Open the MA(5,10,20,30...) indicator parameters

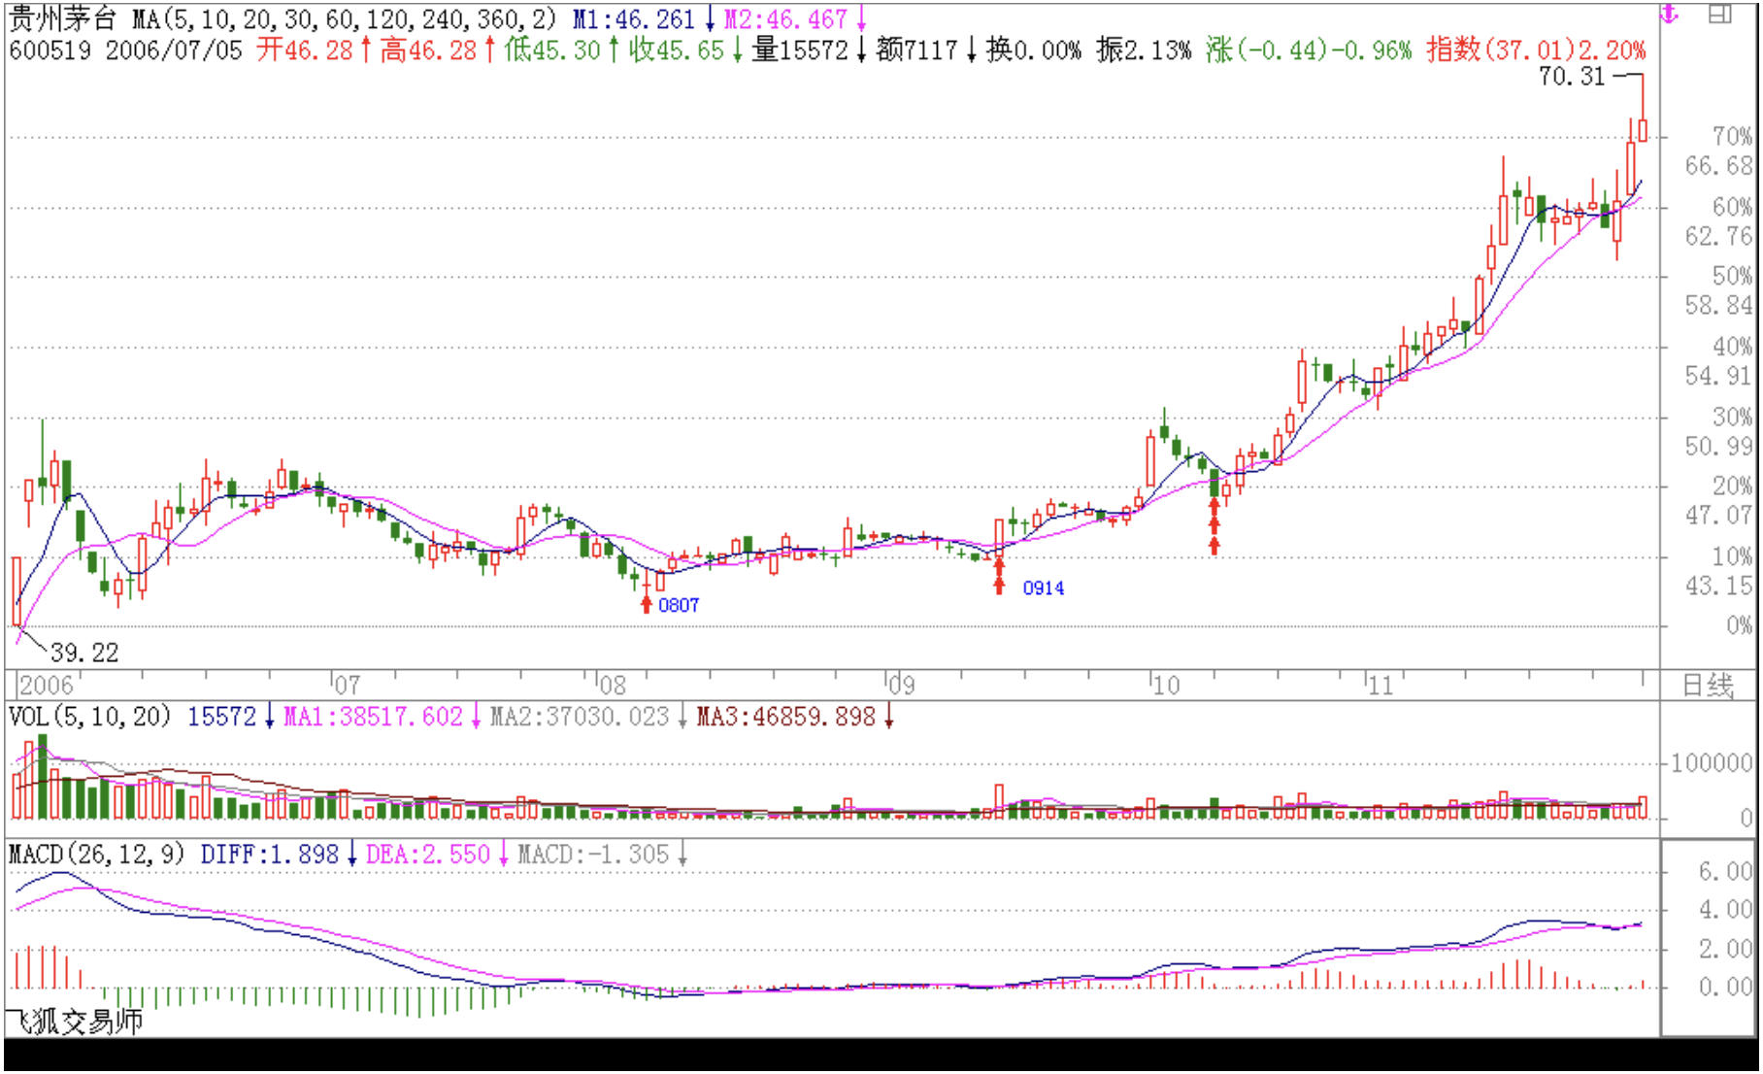(x=345, y=19)
